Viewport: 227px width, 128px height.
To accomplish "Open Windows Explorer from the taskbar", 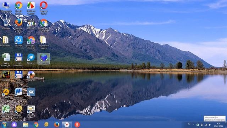I will 26,125.
